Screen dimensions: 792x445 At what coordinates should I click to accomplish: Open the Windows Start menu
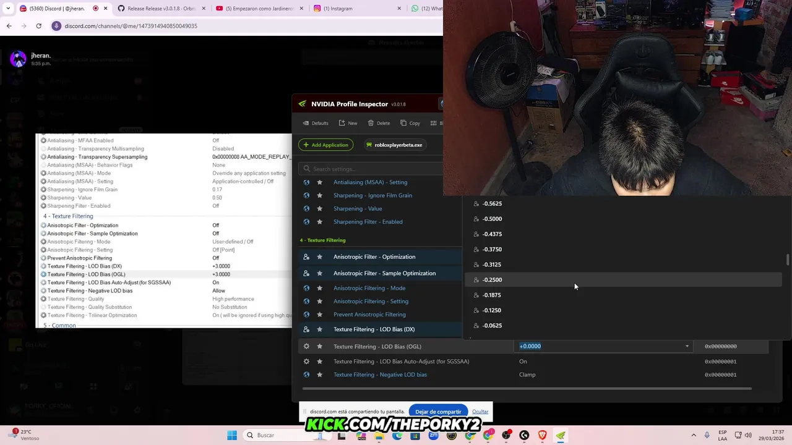pyautogui.click(x=232, y=435)
